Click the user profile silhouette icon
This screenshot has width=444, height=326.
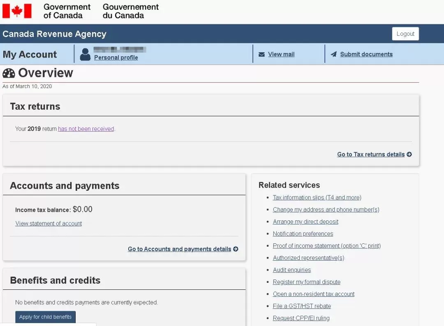coord(85,54)
